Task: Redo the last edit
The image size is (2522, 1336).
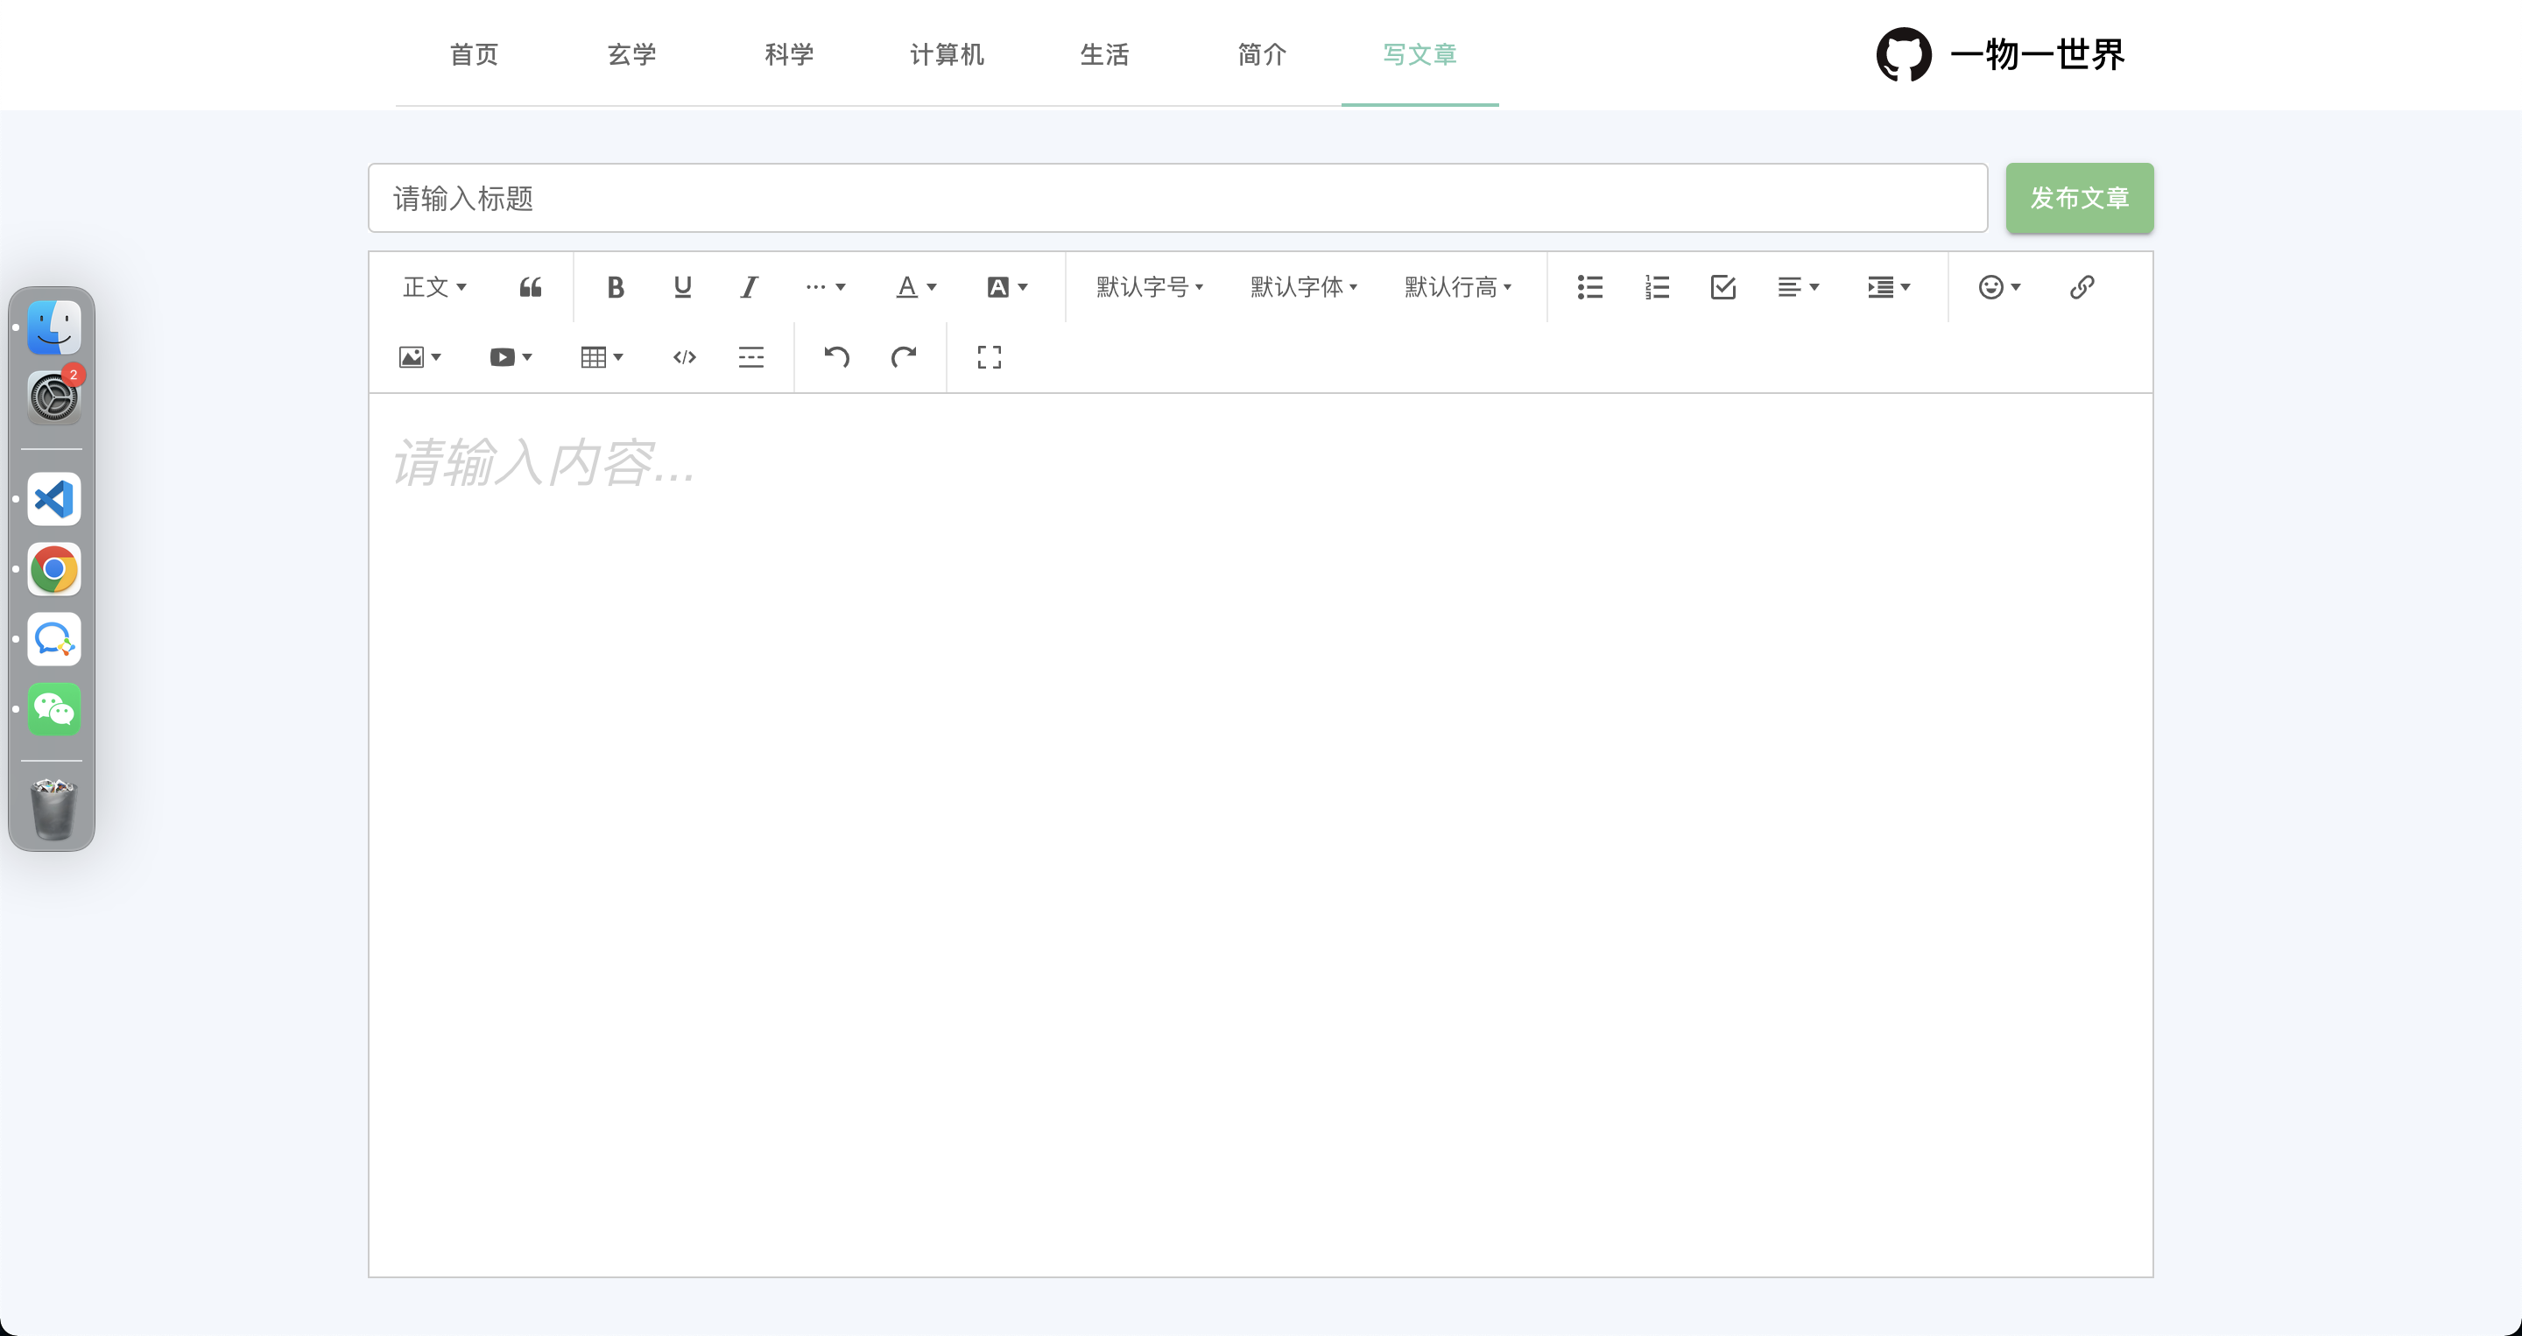Action: tap(903, 357)
